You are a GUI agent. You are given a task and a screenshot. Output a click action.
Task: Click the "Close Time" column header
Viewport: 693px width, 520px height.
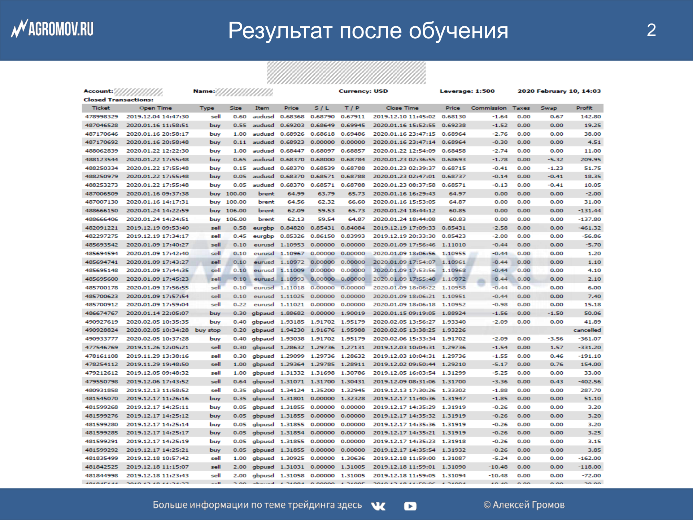point(402,108)
